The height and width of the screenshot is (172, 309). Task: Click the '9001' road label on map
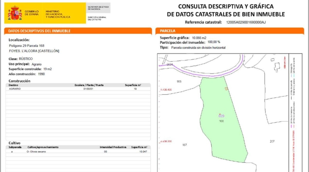coord(170,64)
